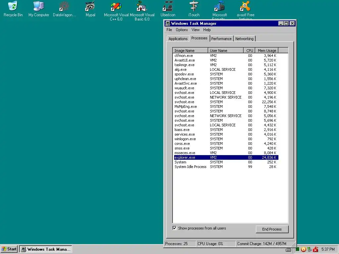The image size is (339, 254).
Task: Select the My Computer desktop icon
Action: [39, 9]
